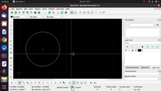161x91 pixels.
Task: Remove layer with minus button
Action: pyautogui.click(x=153, y=47)
